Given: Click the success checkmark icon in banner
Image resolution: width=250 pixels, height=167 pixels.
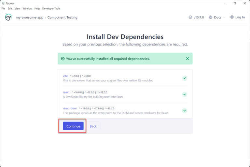Looking at the screenshot, I should (x=63, y=59).
